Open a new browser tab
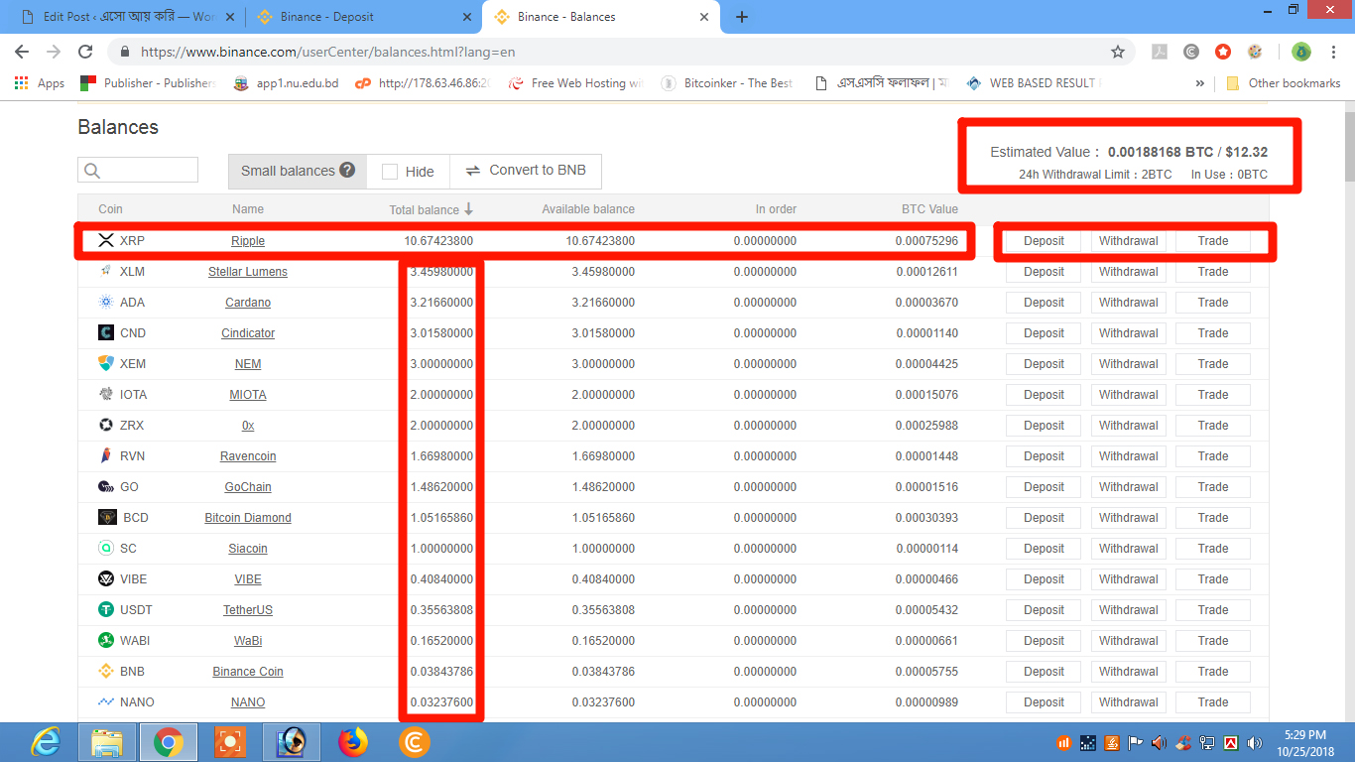The height and width of the screenshot is (762, 1355). pos(742,17)
